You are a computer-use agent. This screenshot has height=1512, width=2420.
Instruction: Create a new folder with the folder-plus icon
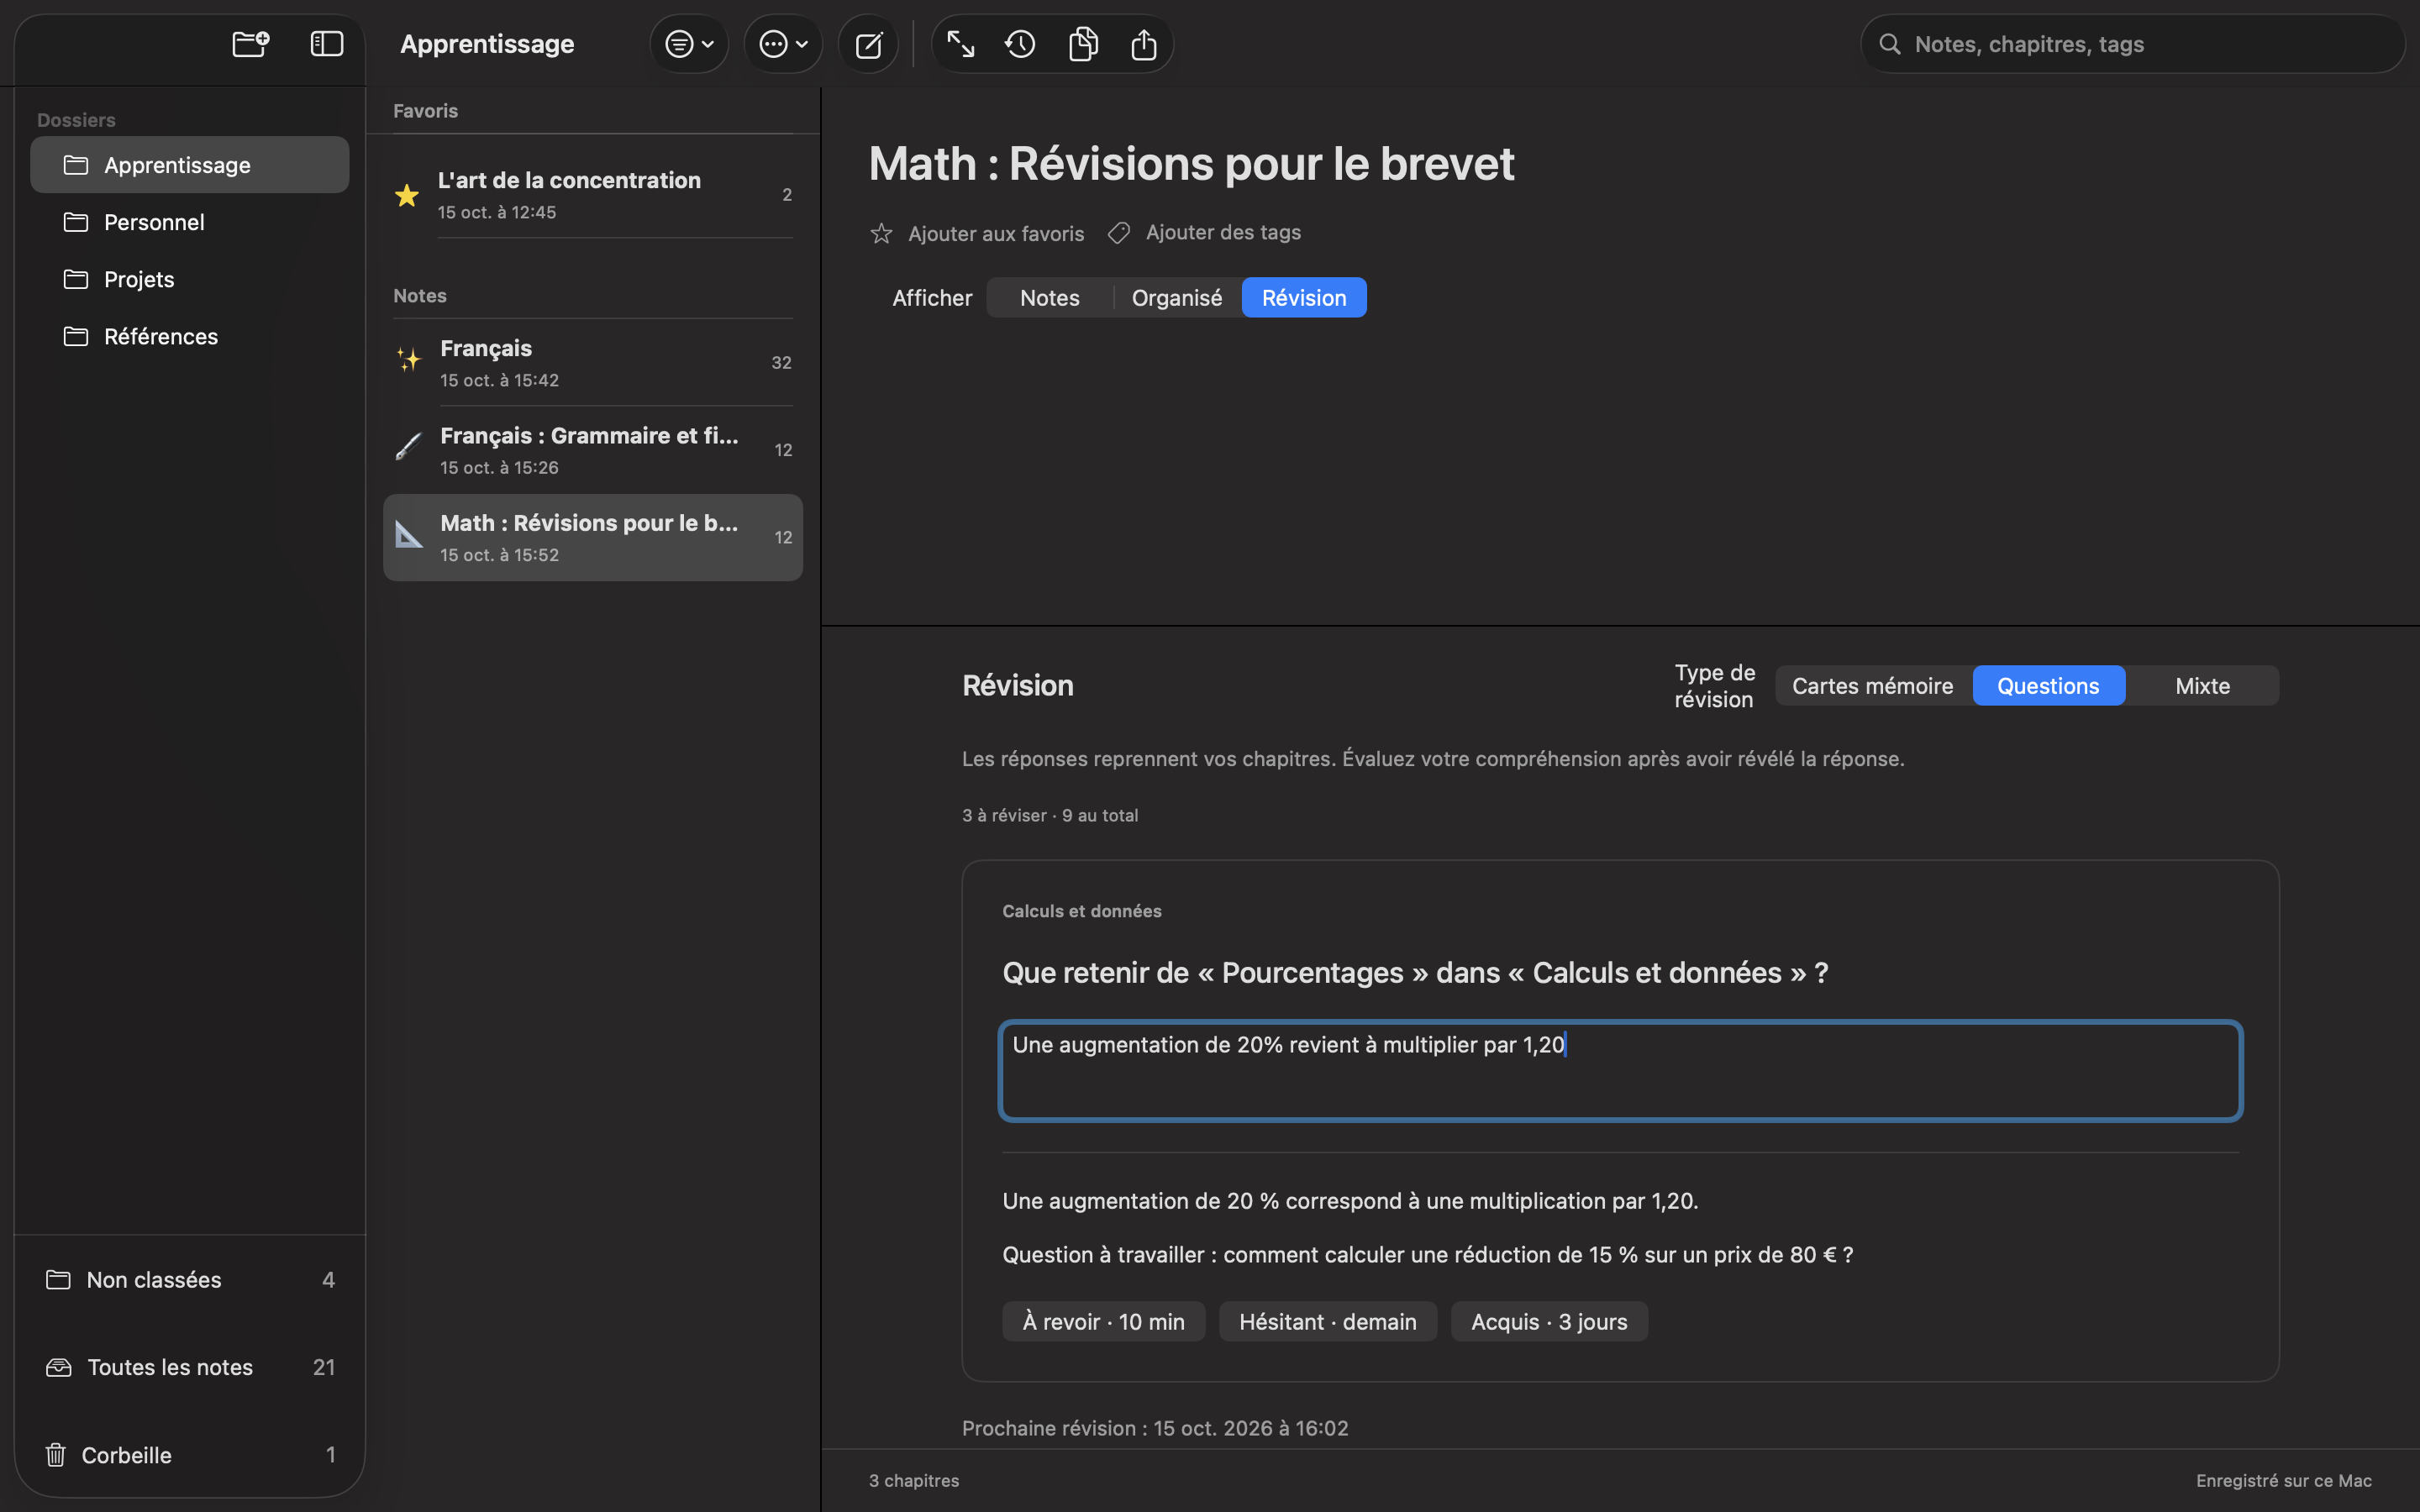250,44
